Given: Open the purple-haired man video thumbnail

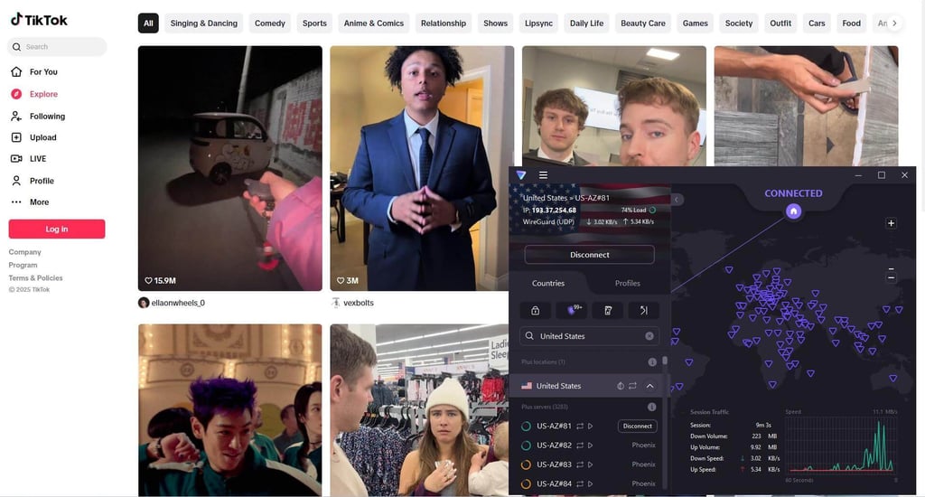Looking at the screenshot, I should click(x=230, y=410).
